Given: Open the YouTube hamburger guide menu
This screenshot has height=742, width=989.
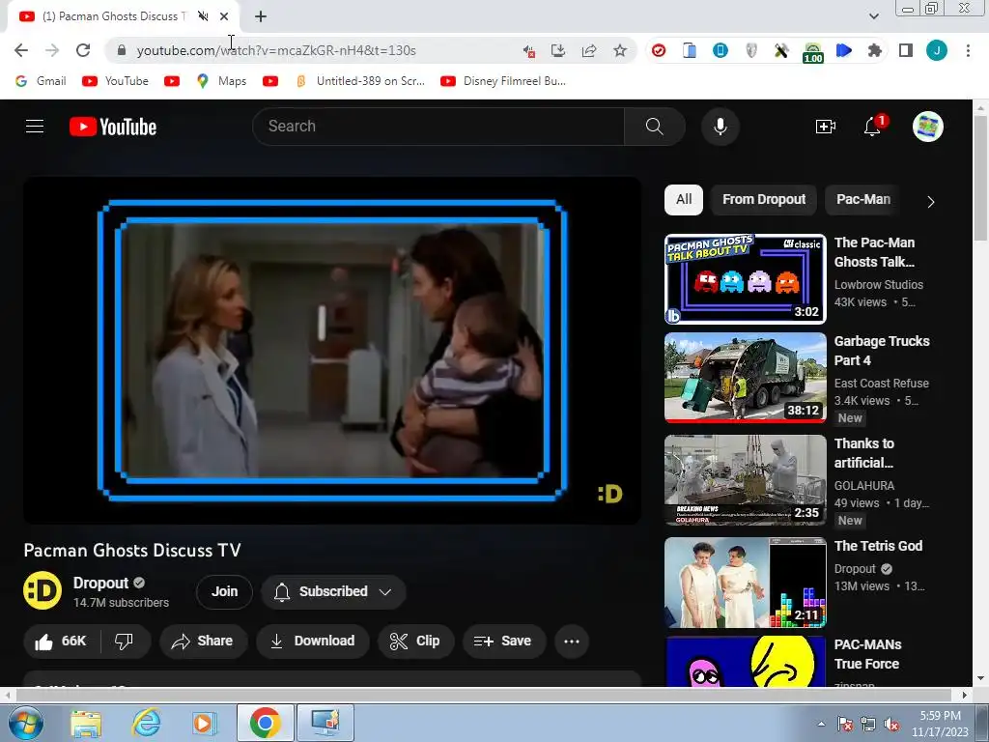Looking at the screenshot, I should pyautogui.click(x=35, y=127).
